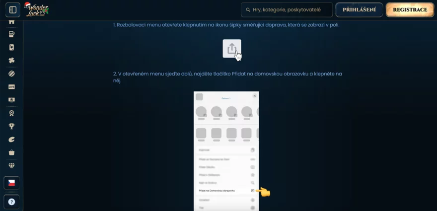Open the diamond VIP icon
The image size is (437, 211).
(x=11, y=166)
